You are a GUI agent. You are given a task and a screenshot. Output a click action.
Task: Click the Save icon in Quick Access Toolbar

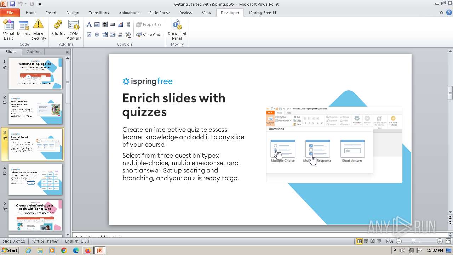click(x=13, y=4)
